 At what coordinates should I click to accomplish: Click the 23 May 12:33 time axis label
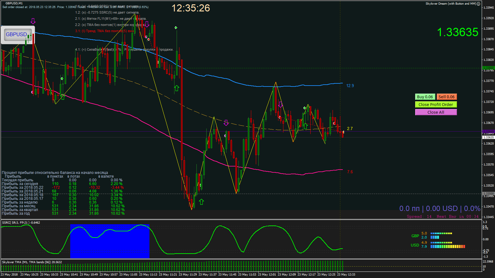(x=346, y=274)
